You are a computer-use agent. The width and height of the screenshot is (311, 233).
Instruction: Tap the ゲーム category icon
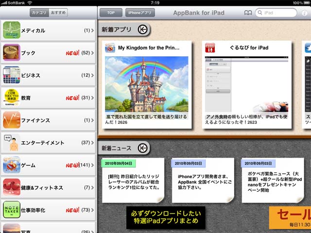click(12, 165)
